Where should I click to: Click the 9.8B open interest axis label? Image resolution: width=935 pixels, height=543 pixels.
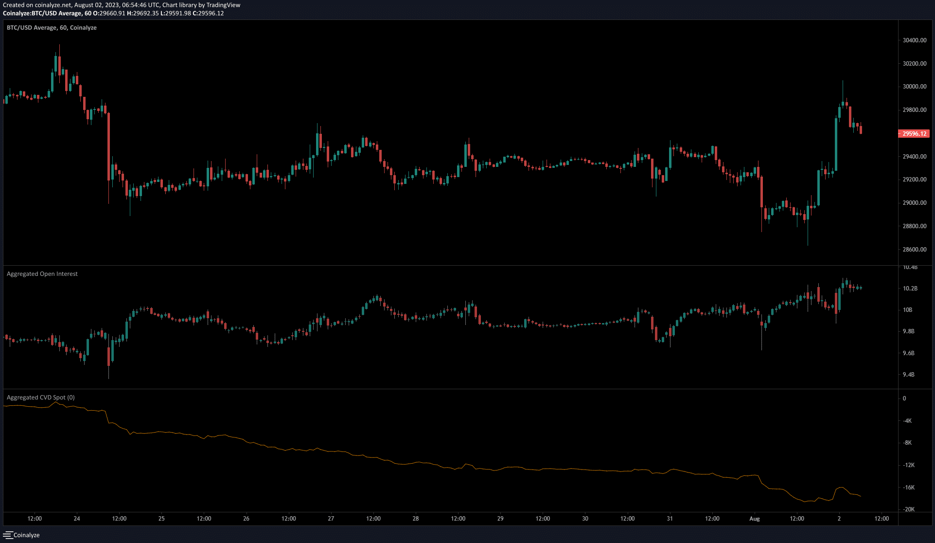[x=909, y=331]
